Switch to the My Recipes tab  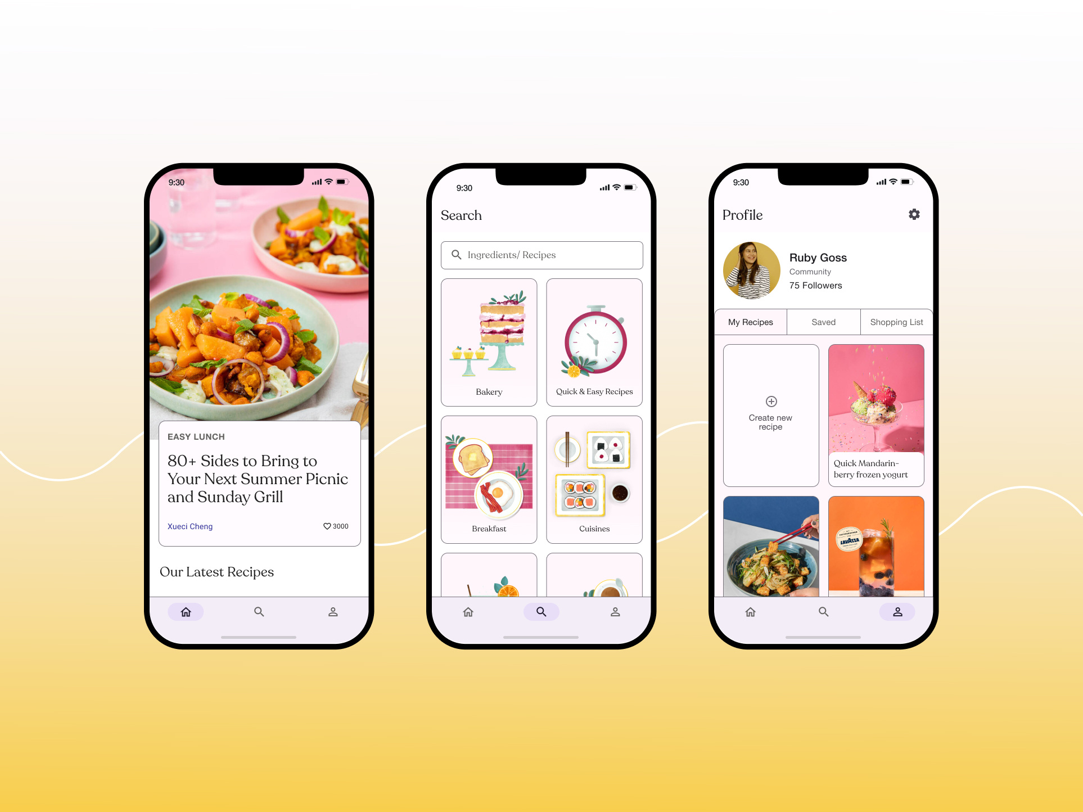753,322
